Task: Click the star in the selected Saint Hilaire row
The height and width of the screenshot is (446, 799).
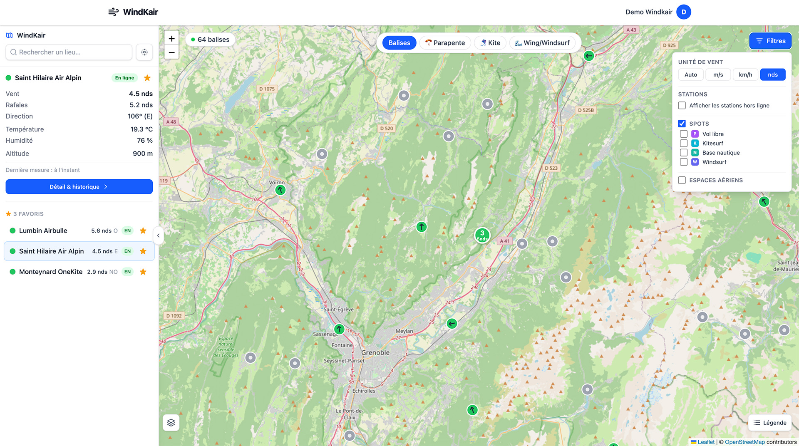Action: point(143,251)
